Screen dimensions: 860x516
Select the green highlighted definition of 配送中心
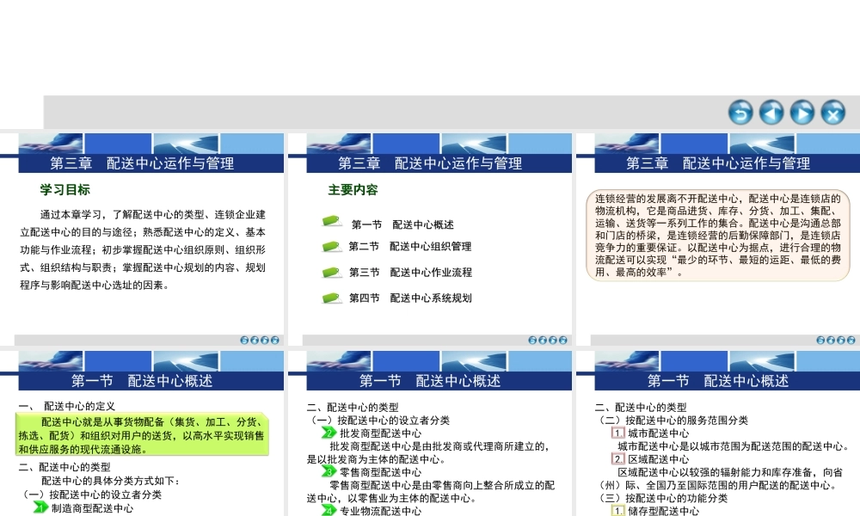pos(142,436)
